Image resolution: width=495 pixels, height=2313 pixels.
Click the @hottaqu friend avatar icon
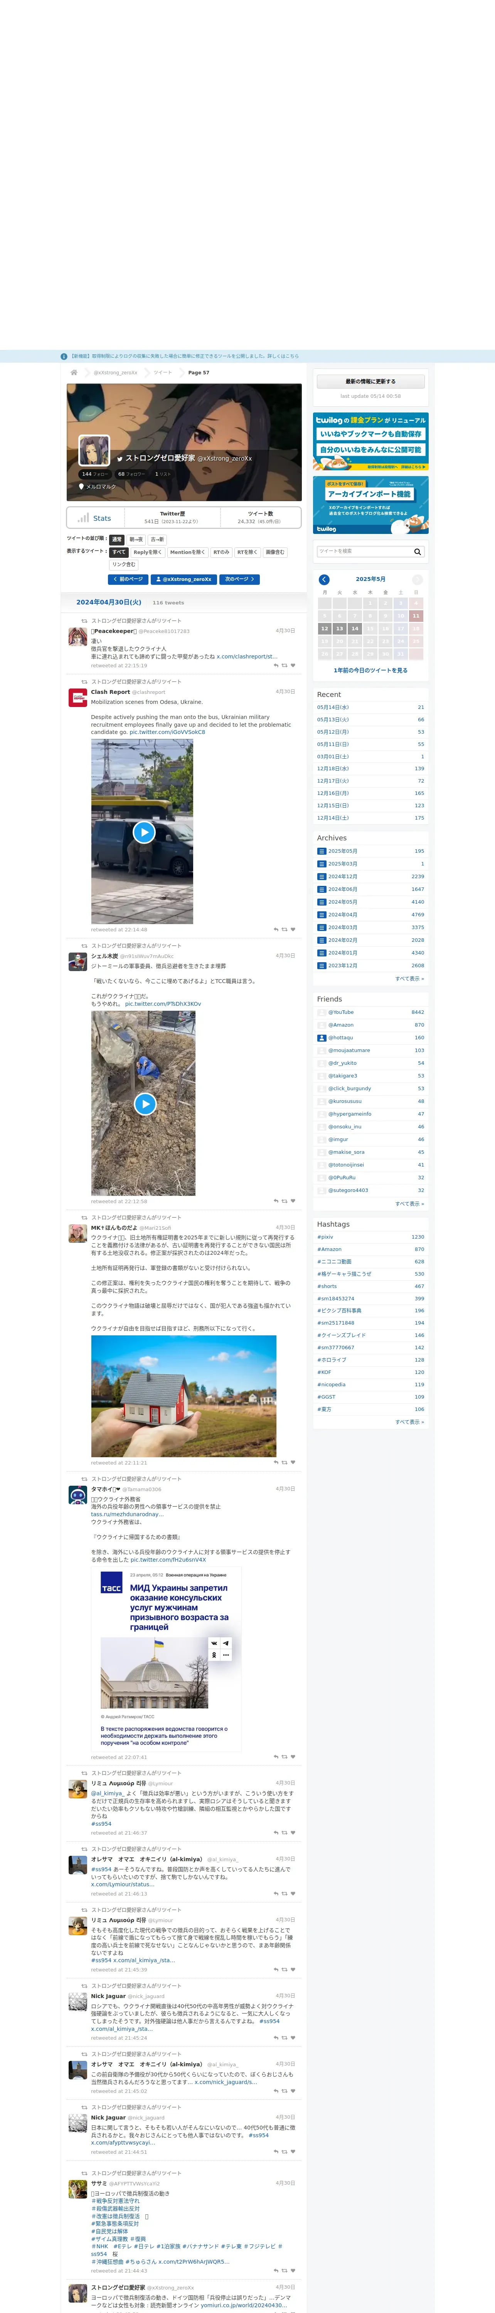point(322,1038)
